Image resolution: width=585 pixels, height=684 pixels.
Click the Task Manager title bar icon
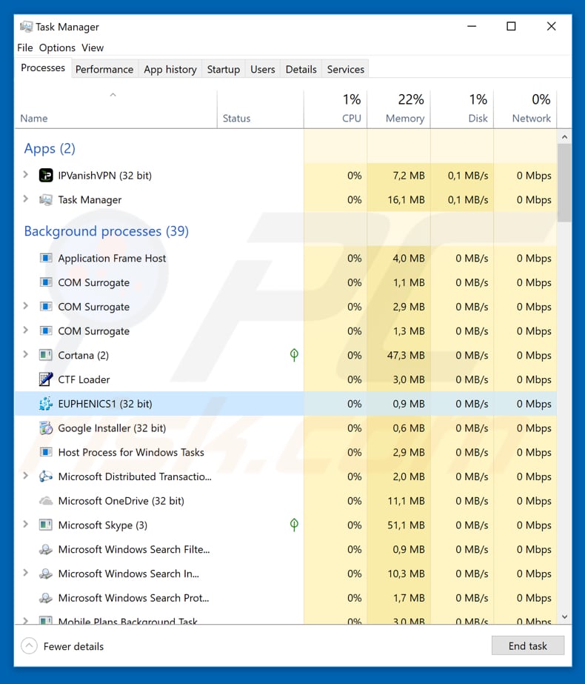[26, 27]
